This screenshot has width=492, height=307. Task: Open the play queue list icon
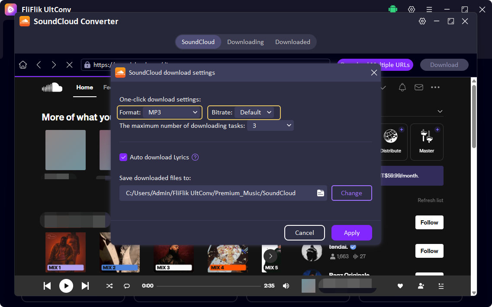[x=441, y=286]
